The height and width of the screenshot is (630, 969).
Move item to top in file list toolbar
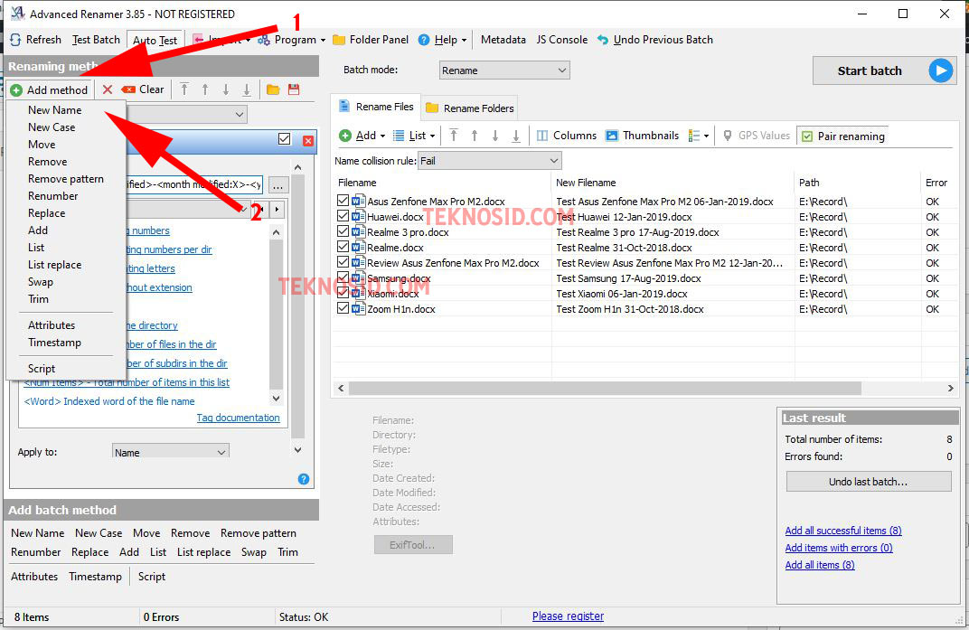point(454,136)
